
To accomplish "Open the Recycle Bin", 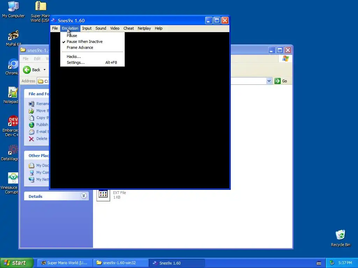I will [341, 238].
